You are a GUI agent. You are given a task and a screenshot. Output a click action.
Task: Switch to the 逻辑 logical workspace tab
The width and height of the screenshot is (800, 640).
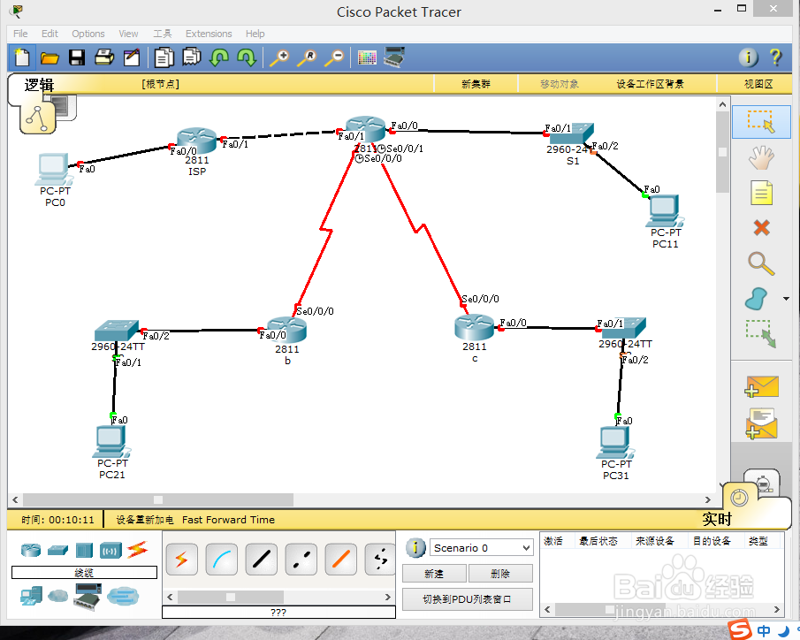click(39, 85)
